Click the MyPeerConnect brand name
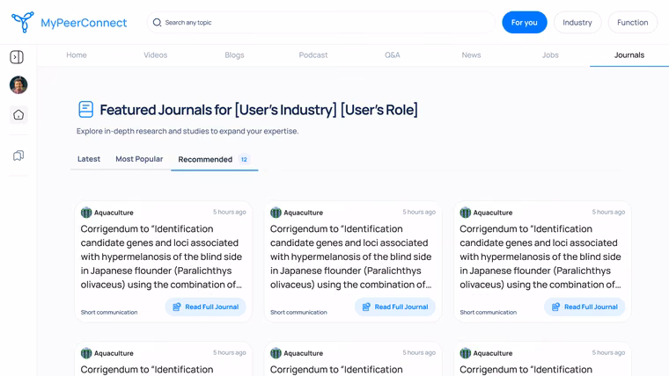The height and width of the screenshot is (376, 669). coord(84,23)
